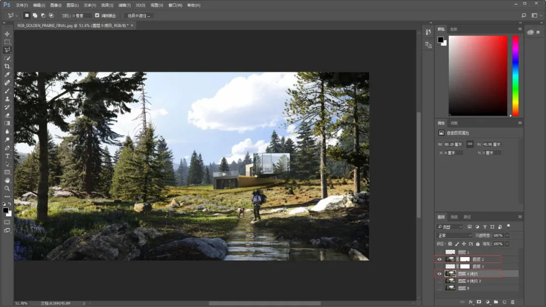Select the Eyedropper tool
The height and width of the screenshot is (307, 546).
coord(7,74)
